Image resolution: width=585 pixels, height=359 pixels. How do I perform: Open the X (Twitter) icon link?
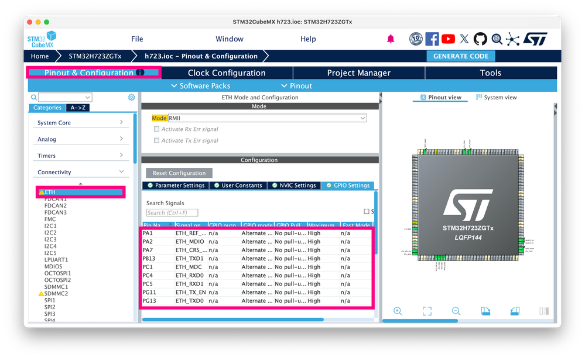click(x=464, y=39)
